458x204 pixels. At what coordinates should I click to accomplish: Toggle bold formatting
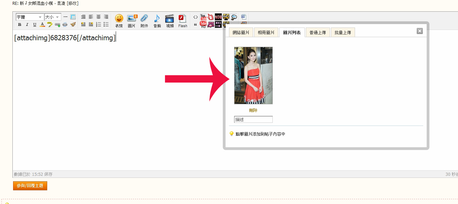point(20,24)
